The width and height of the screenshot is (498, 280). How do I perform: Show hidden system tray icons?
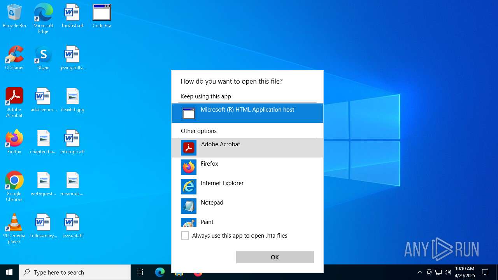tap(420, 272)
